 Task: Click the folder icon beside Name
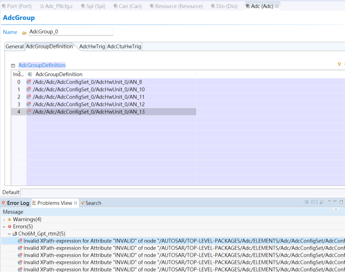point(24,33)
